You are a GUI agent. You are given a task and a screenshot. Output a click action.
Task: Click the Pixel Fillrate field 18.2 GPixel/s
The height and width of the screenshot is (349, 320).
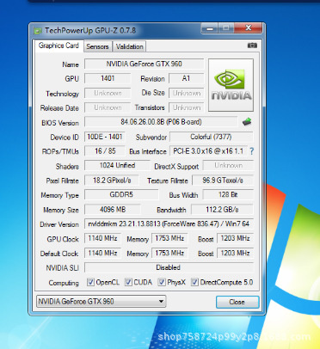pos(112,181)
